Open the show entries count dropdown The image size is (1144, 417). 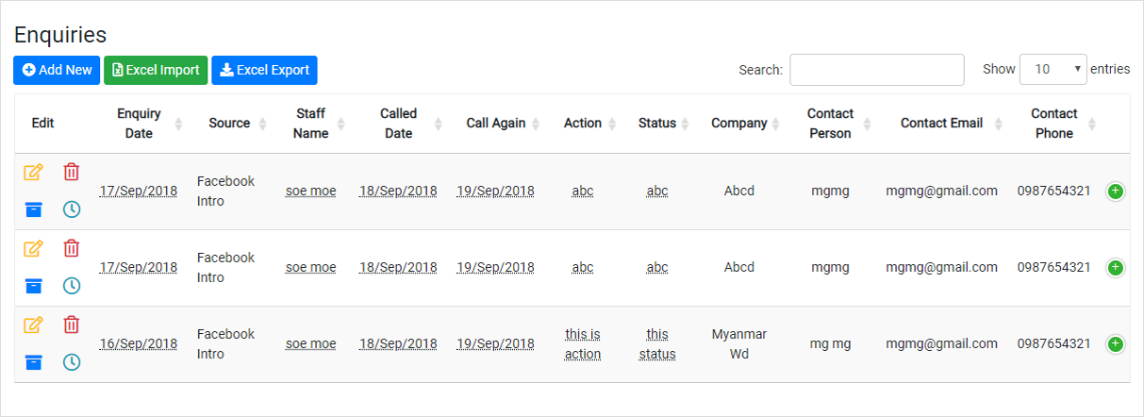tap(1053, 69)
